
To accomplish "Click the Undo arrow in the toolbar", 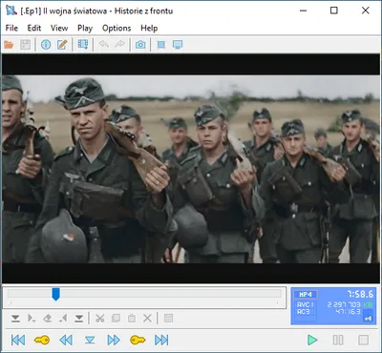I will 103,45.
